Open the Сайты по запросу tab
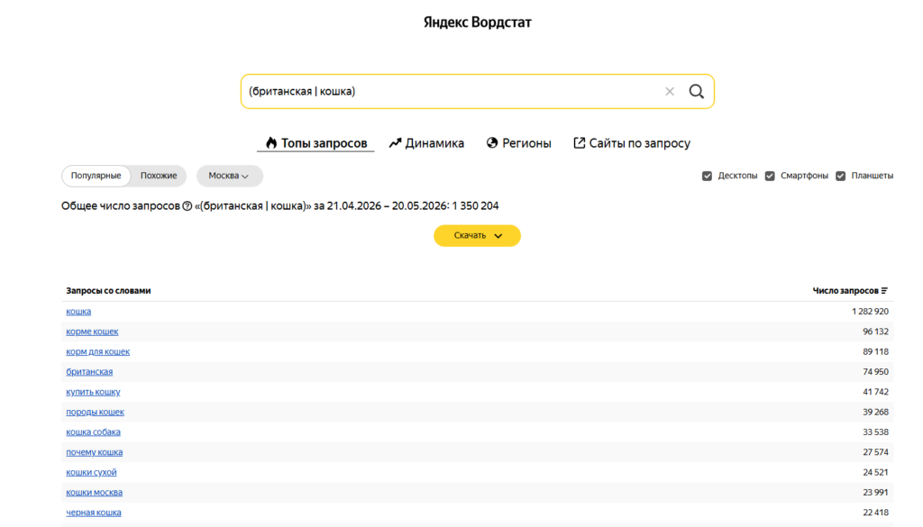This screenshot has width=923, height=527. click(632, 143)
